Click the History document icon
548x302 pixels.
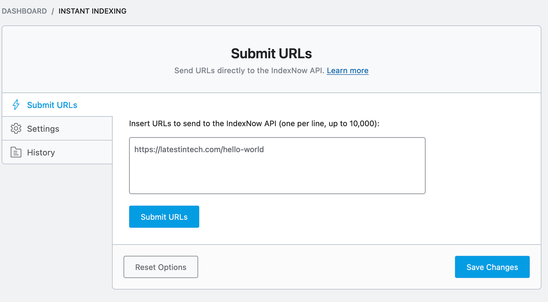(16, 152)
